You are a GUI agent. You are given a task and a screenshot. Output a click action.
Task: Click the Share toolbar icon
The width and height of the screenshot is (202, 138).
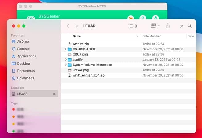tap(168, 26)
